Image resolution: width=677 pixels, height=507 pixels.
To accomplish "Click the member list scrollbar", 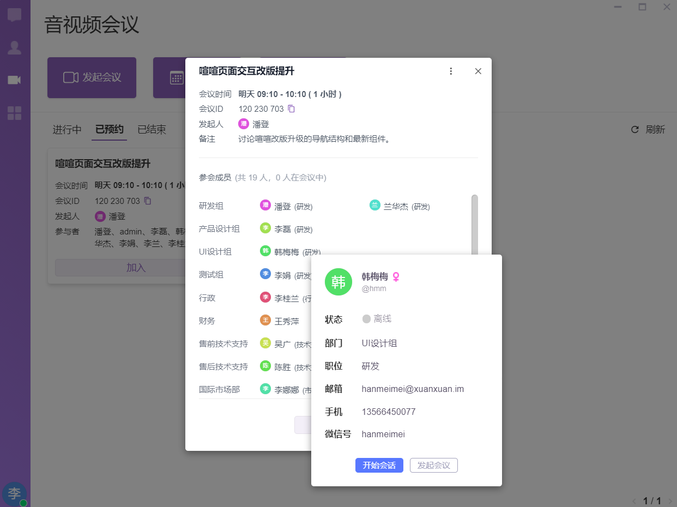I will (x=474, y=224).
